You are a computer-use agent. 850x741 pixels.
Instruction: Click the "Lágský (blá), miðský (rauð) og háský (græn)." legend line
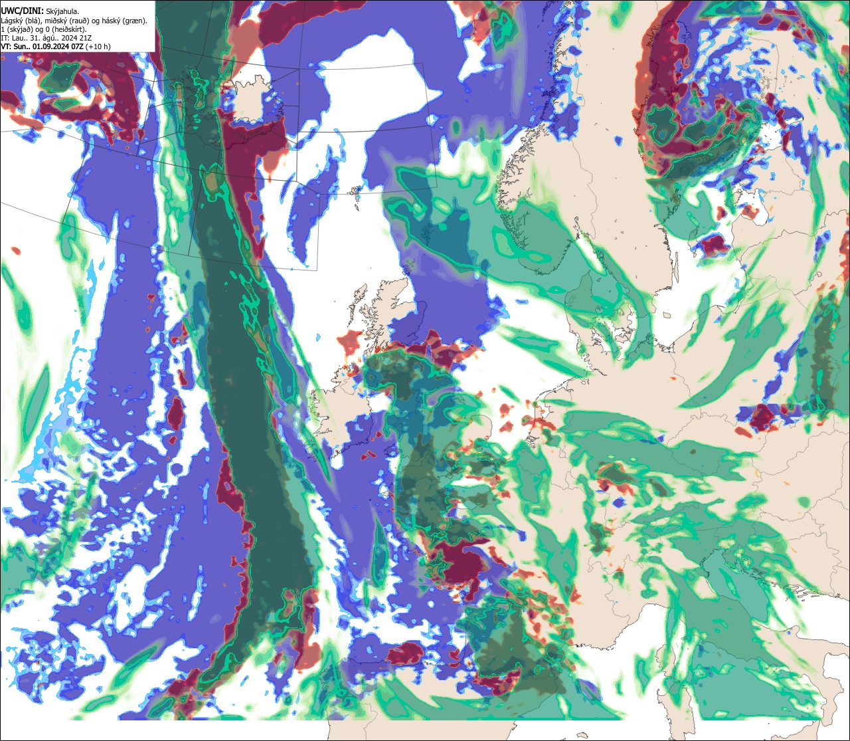[x=74, y=21]
